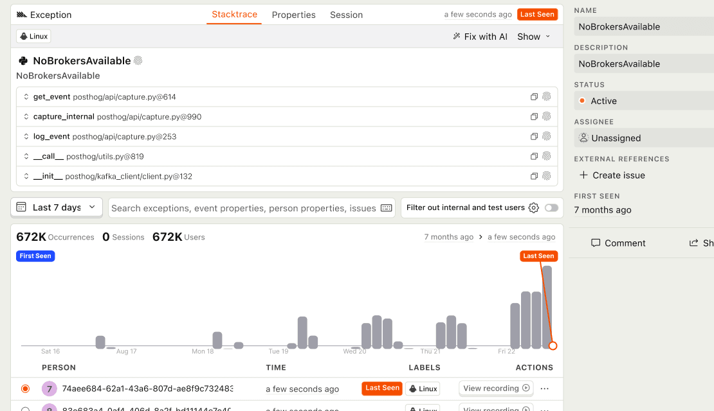Click 'a few seconds ago' chart range text
714x411 pixels.
click(x=522, y=237)
